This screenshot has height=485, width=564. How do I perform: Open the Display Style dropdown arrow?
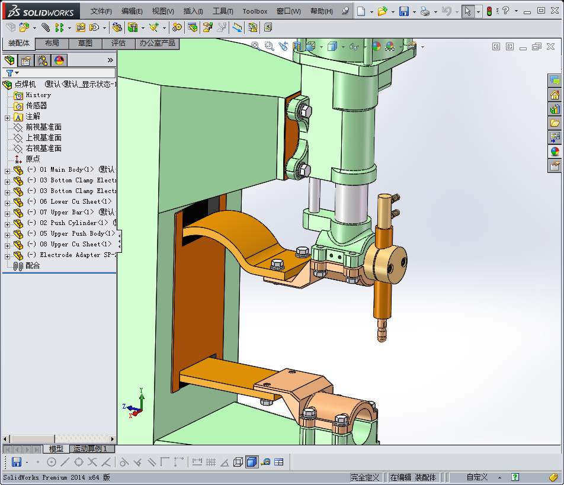[x=343, y=47]
